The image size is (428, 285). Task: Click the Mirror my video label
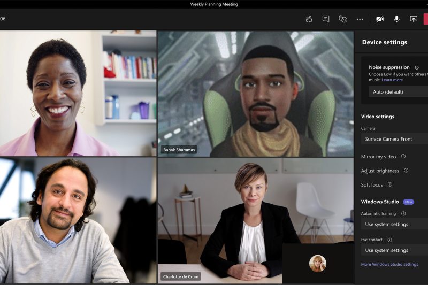[x=378, y=157]
